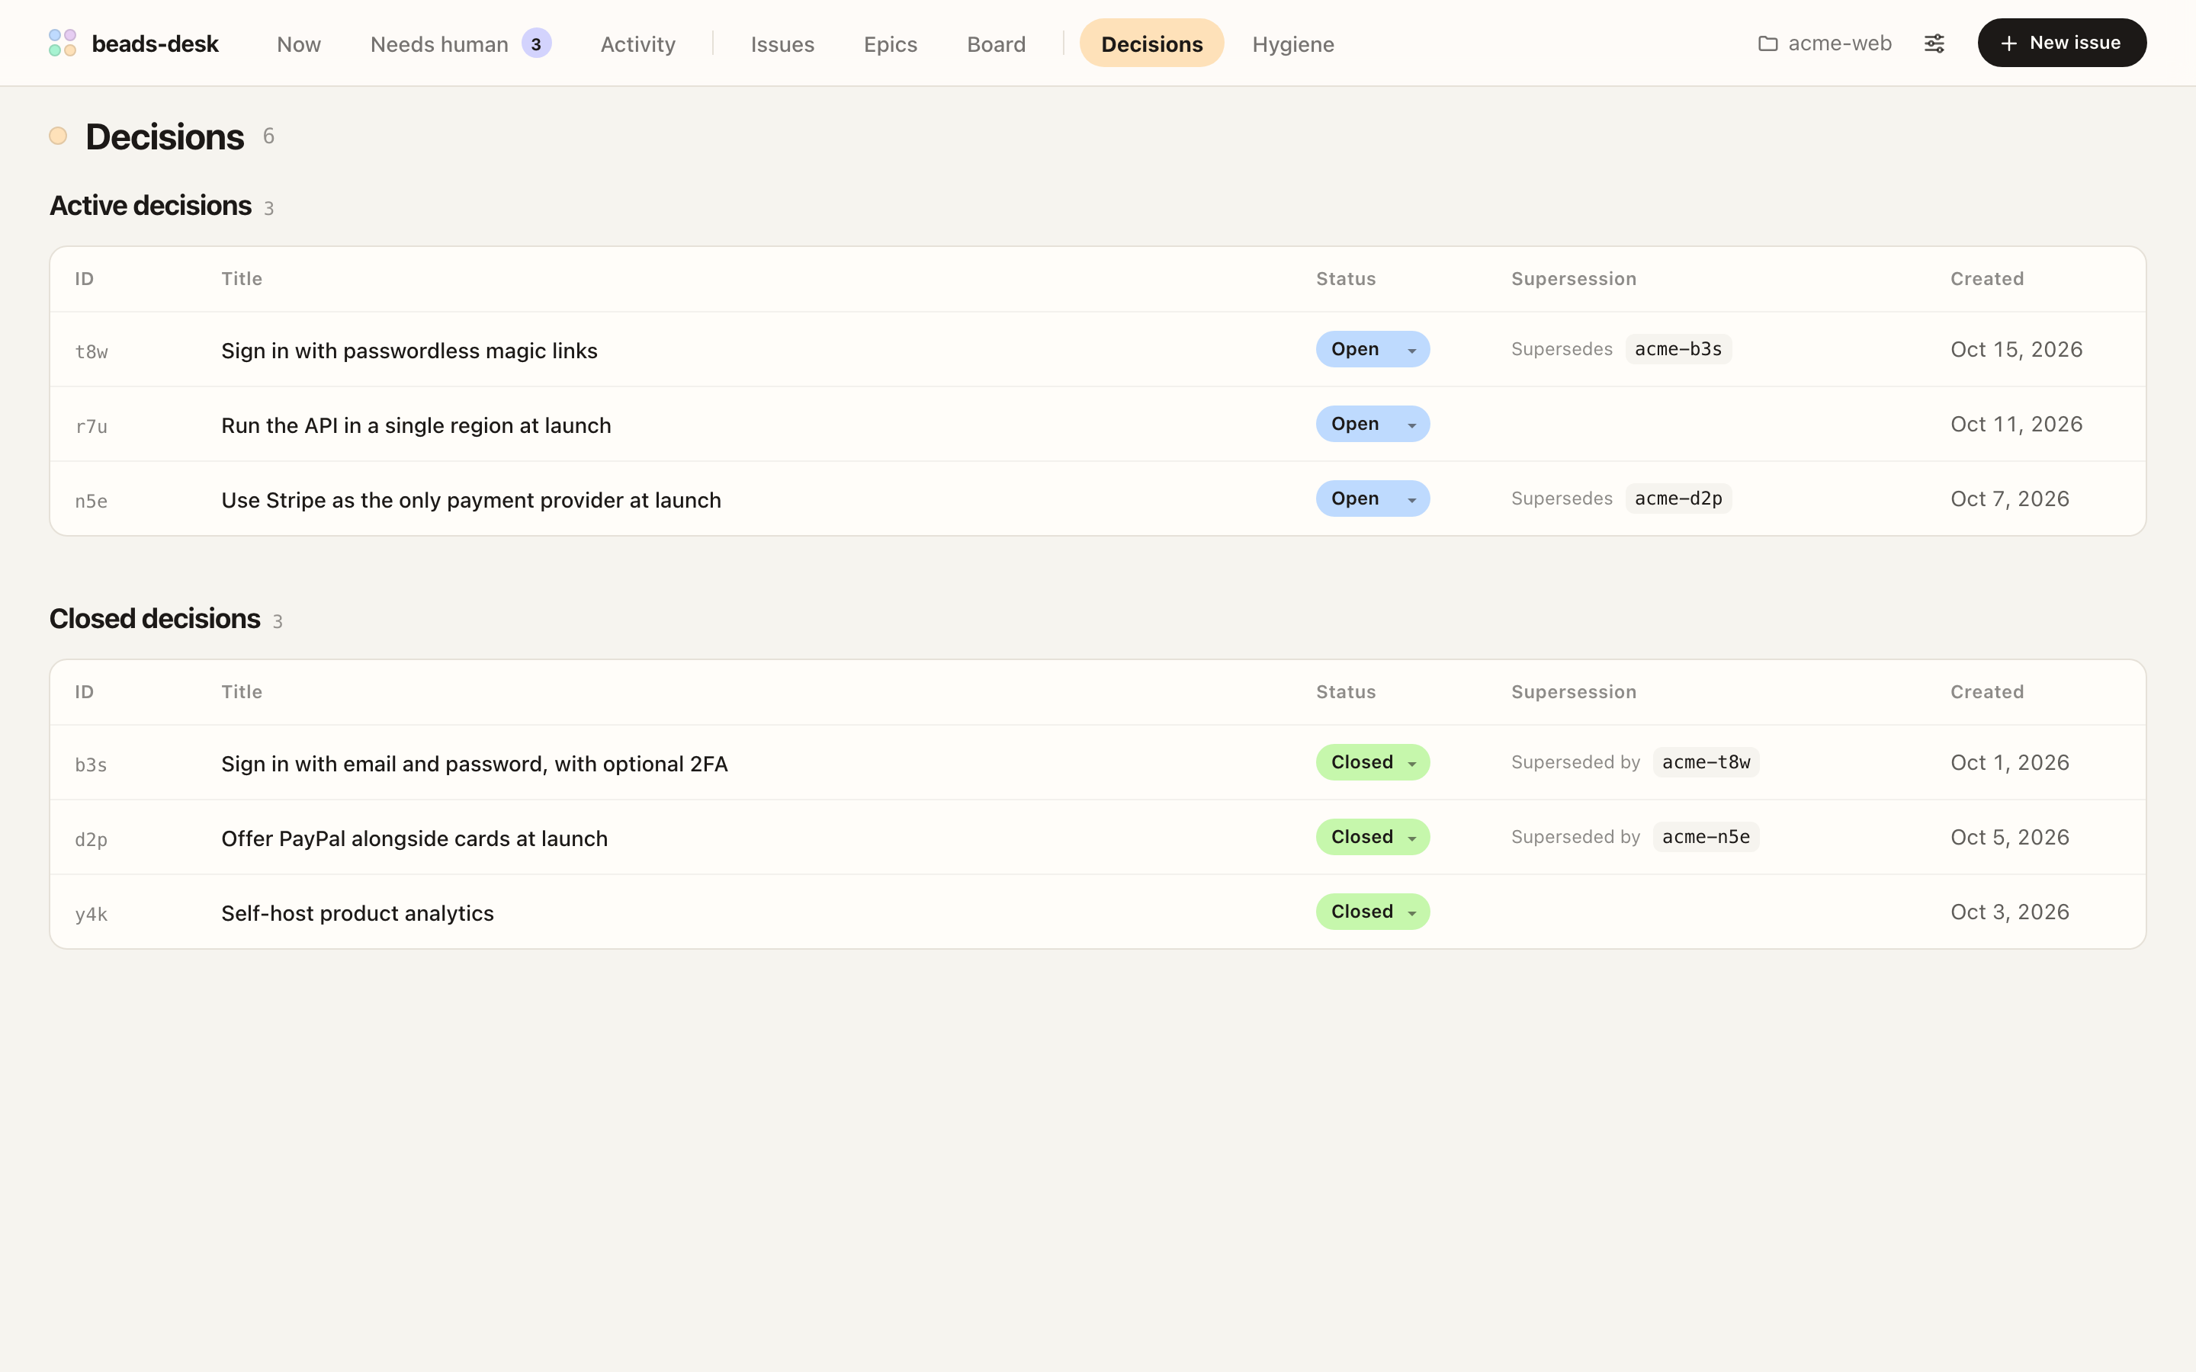Follow the acme-d2p superseded reference

click(1677, 498)
